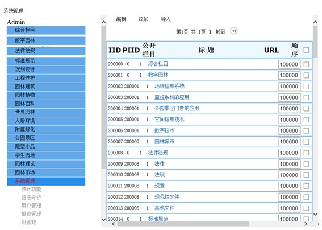Click the left panel scroll-up arrow
Image resolution: width=322 pixels, height=230 pixels.
click(104, 22)
